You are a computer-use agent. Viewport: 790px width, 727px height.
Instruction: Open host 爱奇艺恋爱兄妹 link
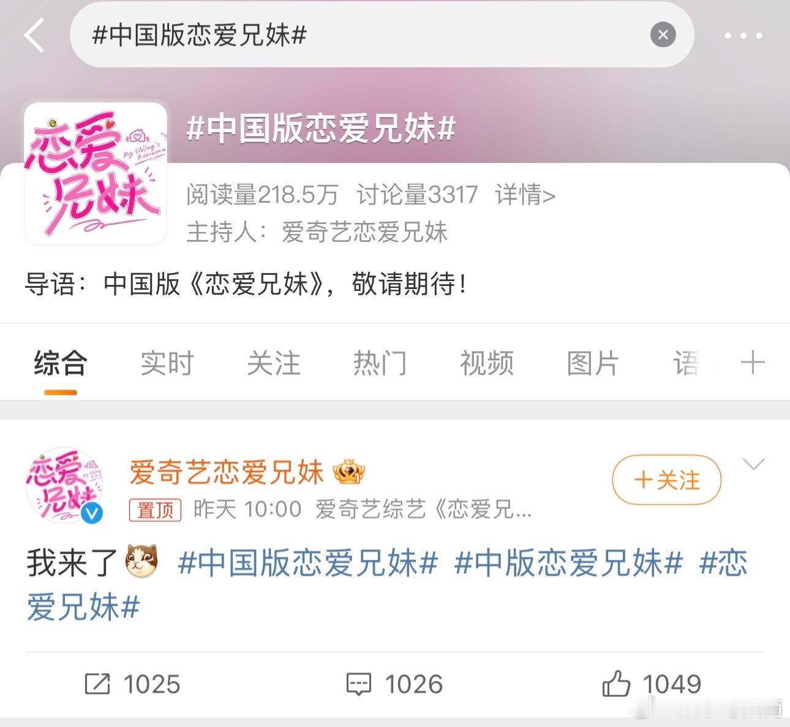click(365, 232)
